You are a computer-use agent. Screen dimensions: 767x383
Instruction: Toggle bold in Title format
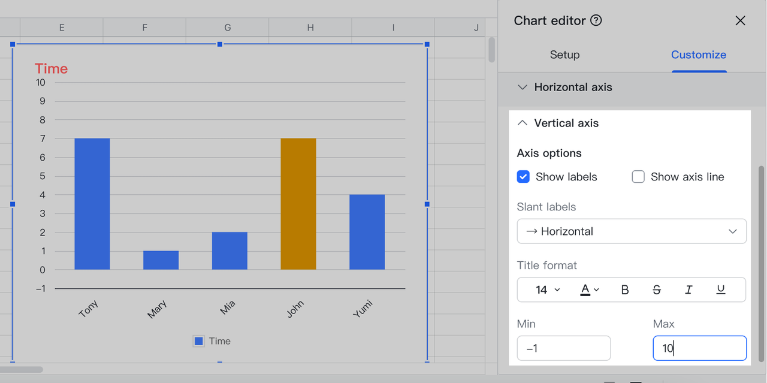624,289
